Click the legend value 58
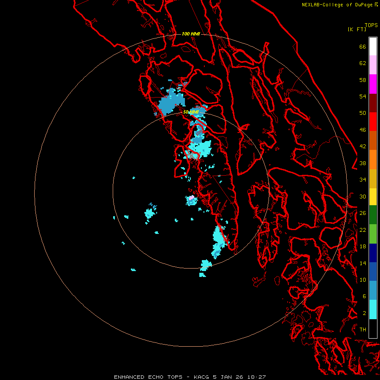This screenshot has height=380, width=380. pyautogui.click(x=363, y=80)
